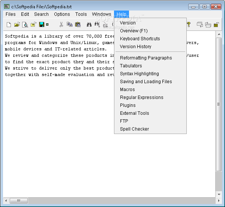Click the yellow question mark help icon

pos(189,24)
